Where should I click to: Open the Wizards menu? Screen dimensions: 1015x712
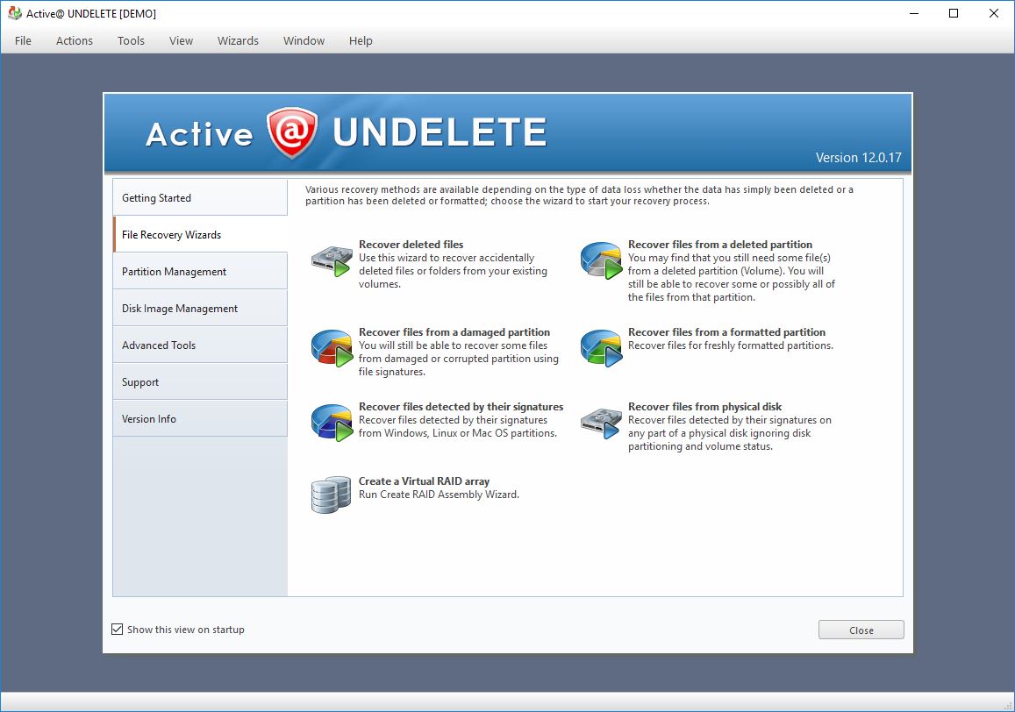click(238, 40)
